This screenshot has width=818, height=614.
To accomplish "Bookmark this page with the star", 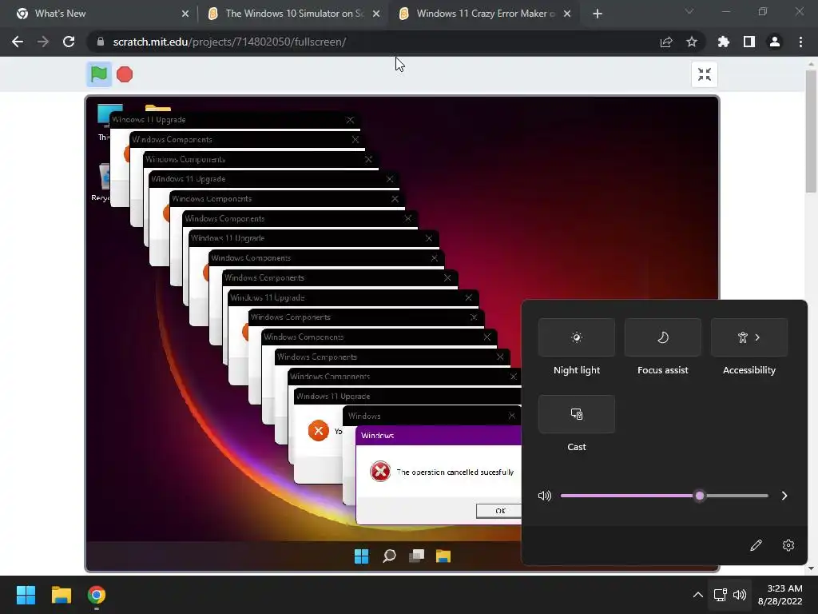I will [692, 42].
